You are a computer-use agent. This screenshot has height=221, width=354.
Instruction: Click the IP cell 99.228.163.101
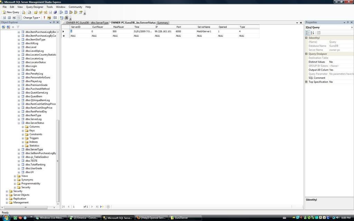point(164,31)
